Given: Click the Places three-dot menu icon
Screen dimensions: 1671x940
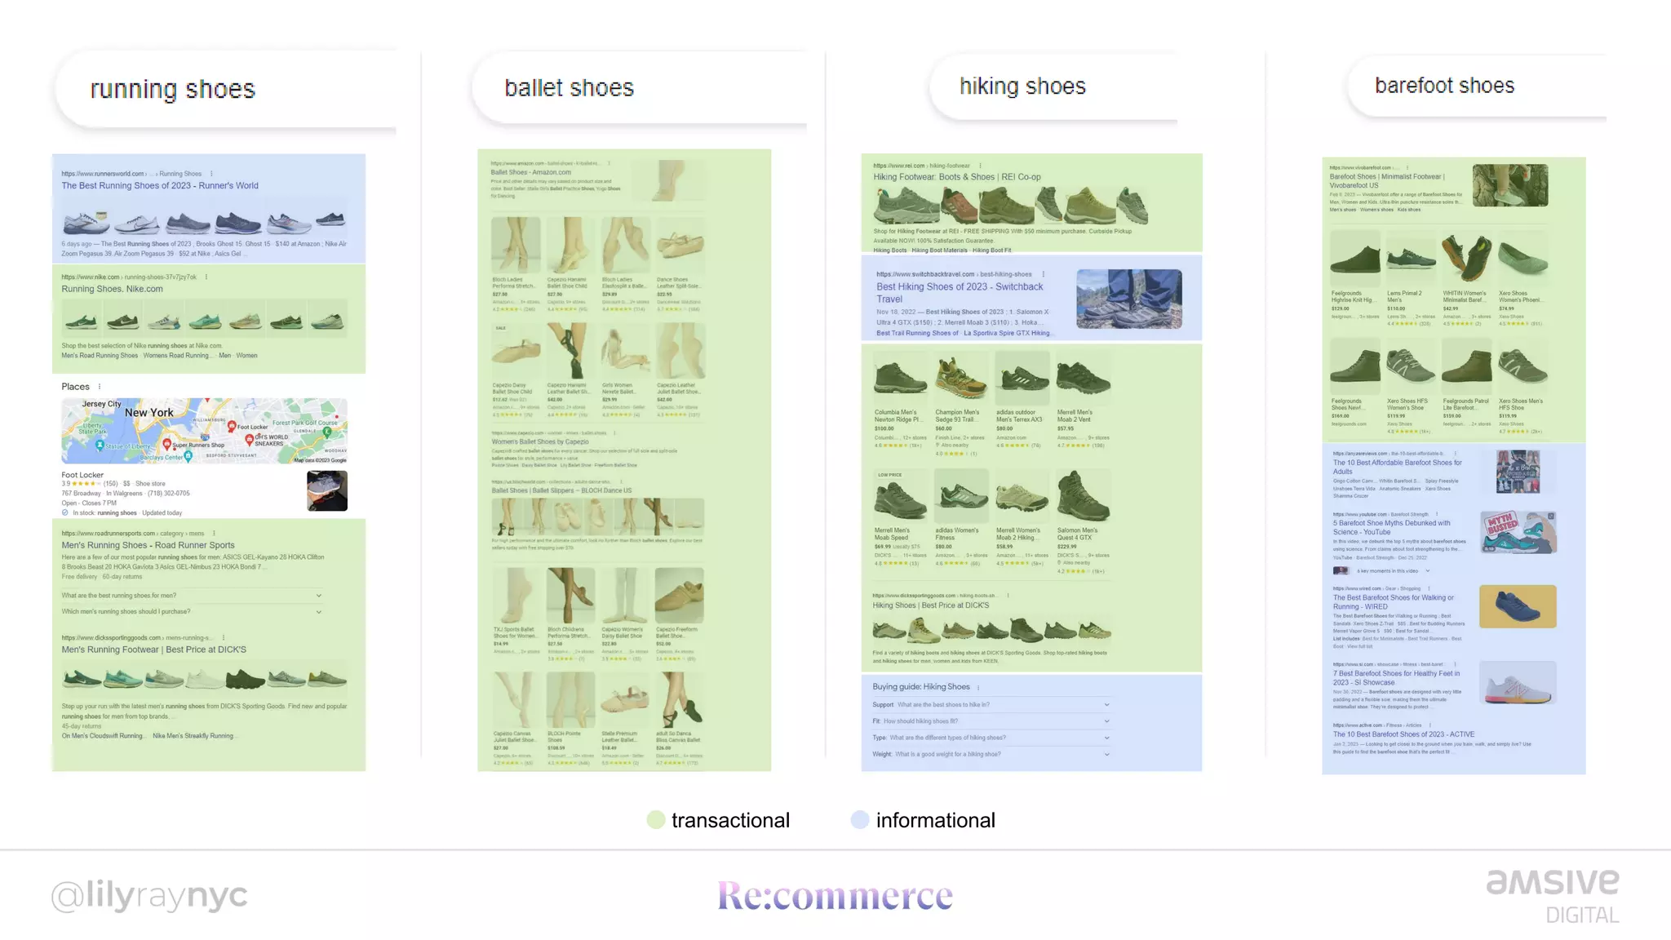Looking at the screenshot, I should click(x=100, y=387).
